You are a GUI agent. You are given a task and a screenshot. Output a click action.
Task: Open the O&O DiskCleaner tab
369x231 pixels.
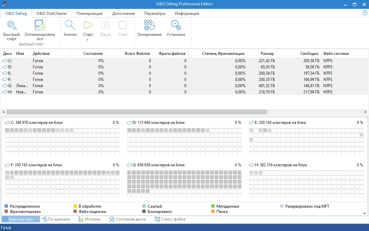coord(51,13)
